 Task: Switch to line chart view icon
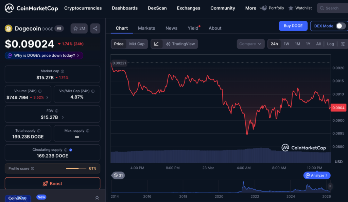(x=156, y=44)
